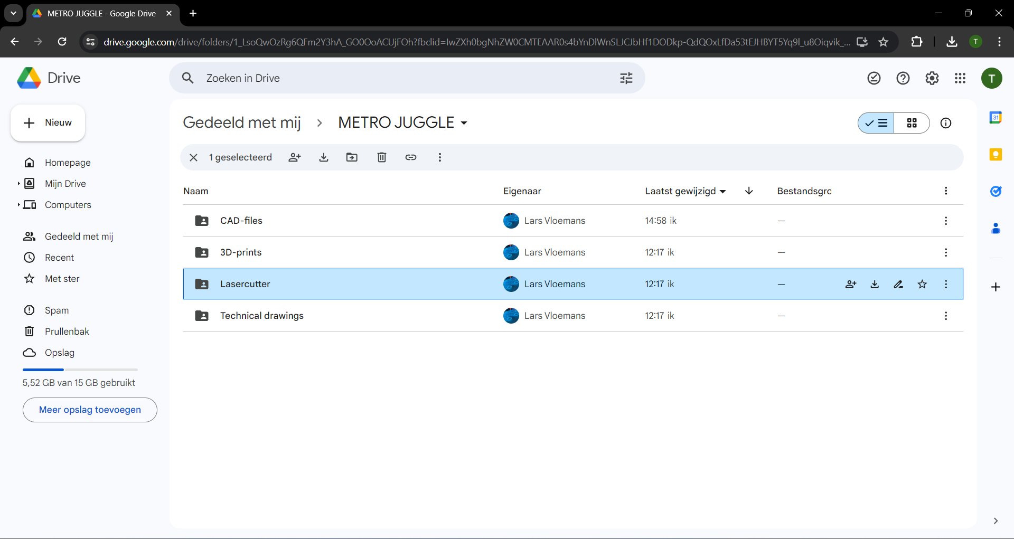The height and width of the screenshot is (539, 1014).
Task: Open more options for Lasercutter row
Action: pos(946,284)
